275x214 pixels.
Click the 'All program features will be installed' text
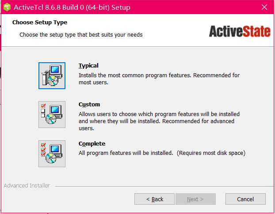[126, 153]
